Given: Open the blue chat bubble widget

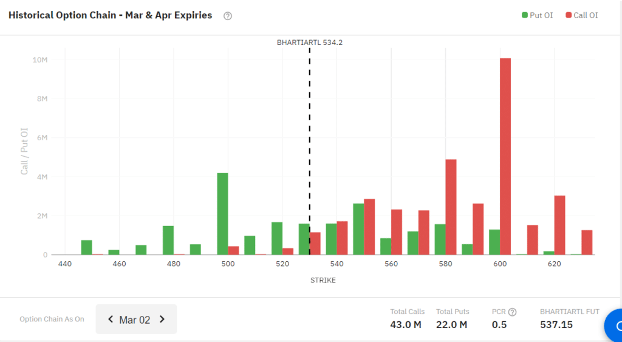Looking at the screenshot, I should click(613, 326).
